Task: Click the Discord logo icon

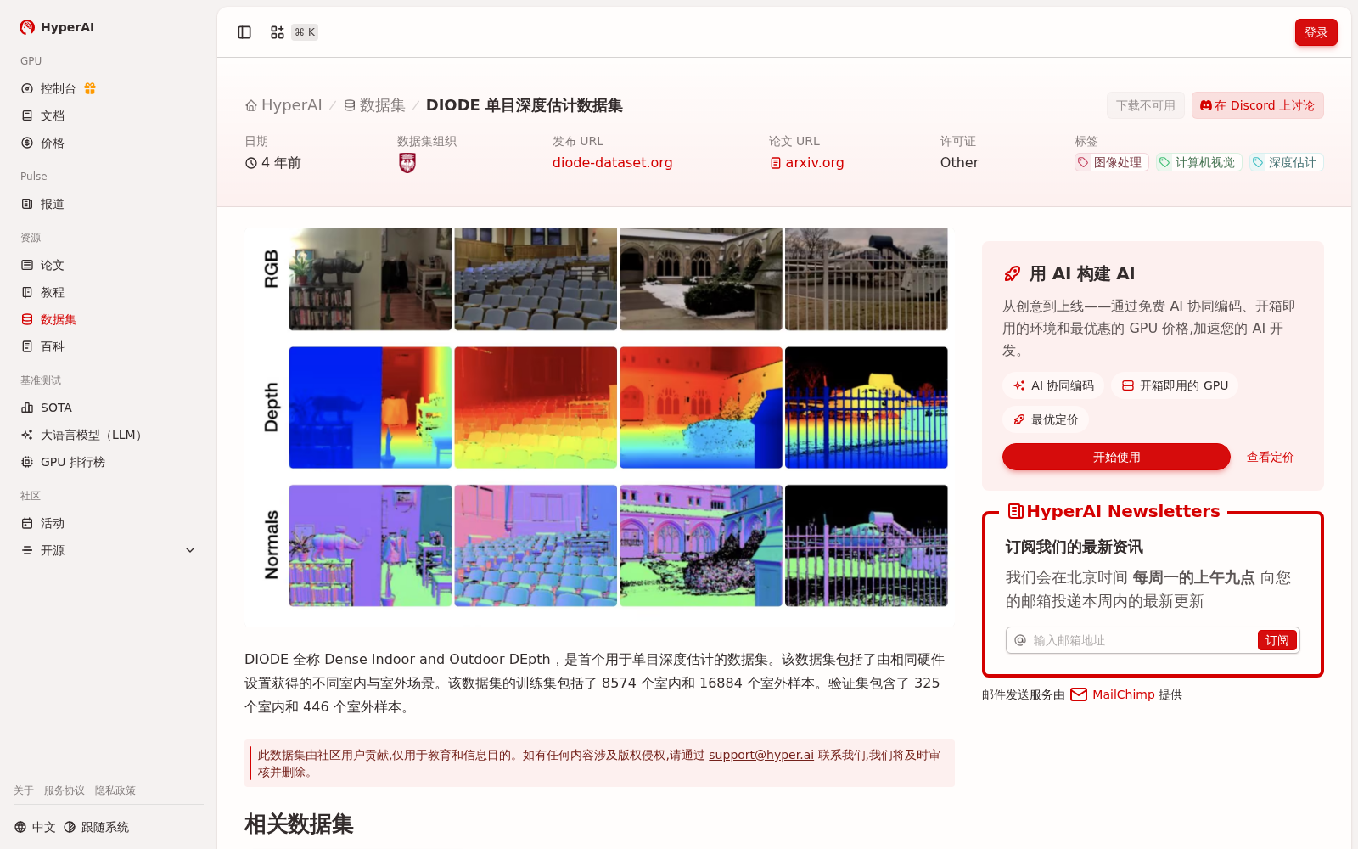Action: tap(1206, 106)
